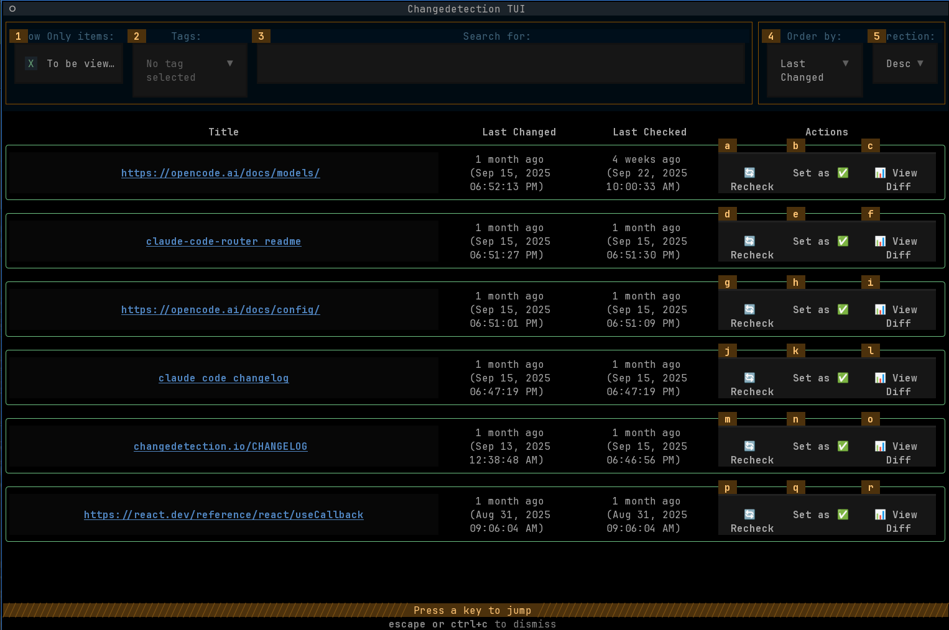
Task: Click the 'Last Changed' column header
Action: coord(519,132)
